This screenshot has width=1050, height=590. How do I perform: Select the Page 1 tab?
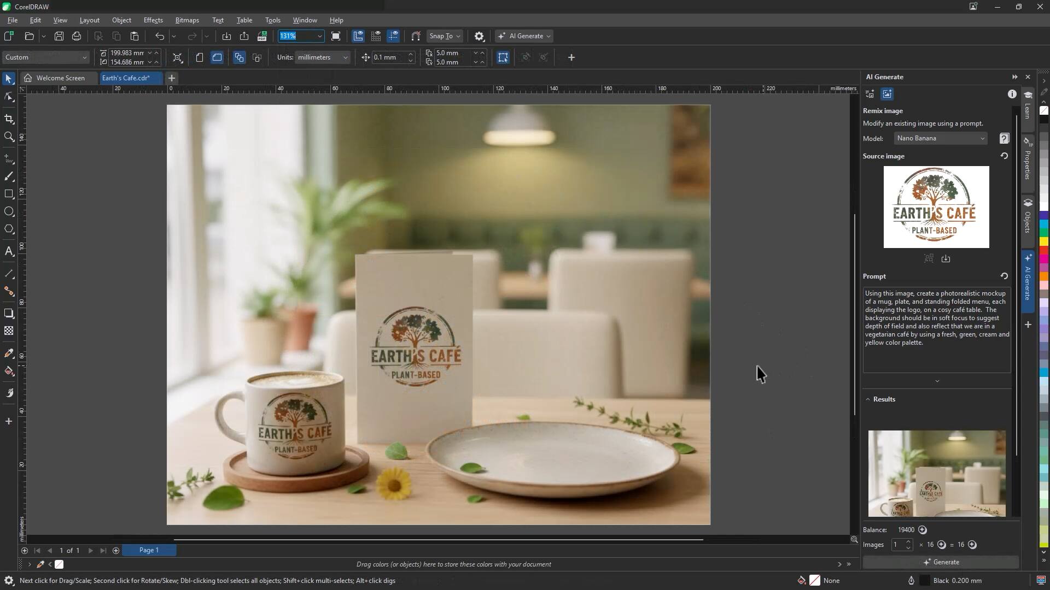pos(149,550)
